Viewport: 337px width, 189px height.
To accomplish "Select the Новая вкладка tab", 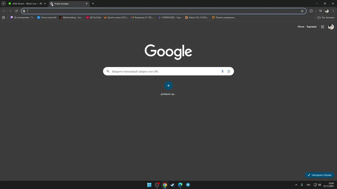I will tap(68, 4).
